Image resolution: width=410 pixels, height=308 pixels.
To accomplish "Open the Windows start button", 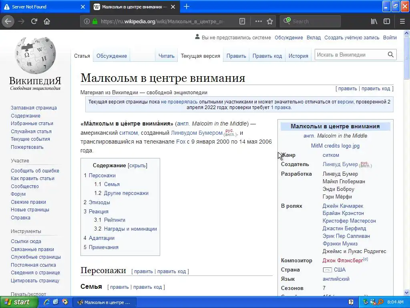I will pyautogui.click(x=18, y=302).
